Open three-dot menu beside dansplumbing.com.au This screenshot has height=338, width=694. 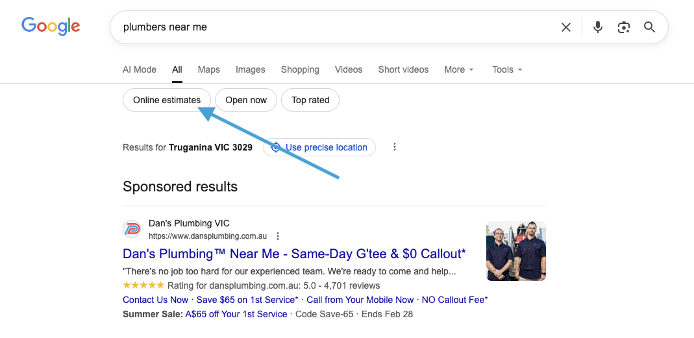pyautogui.click(x=278, y=236)
